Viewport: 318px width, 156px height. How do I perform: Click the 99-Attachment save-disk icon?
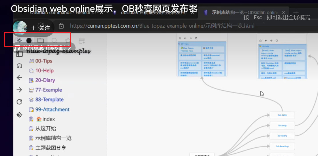click(31, 110)
